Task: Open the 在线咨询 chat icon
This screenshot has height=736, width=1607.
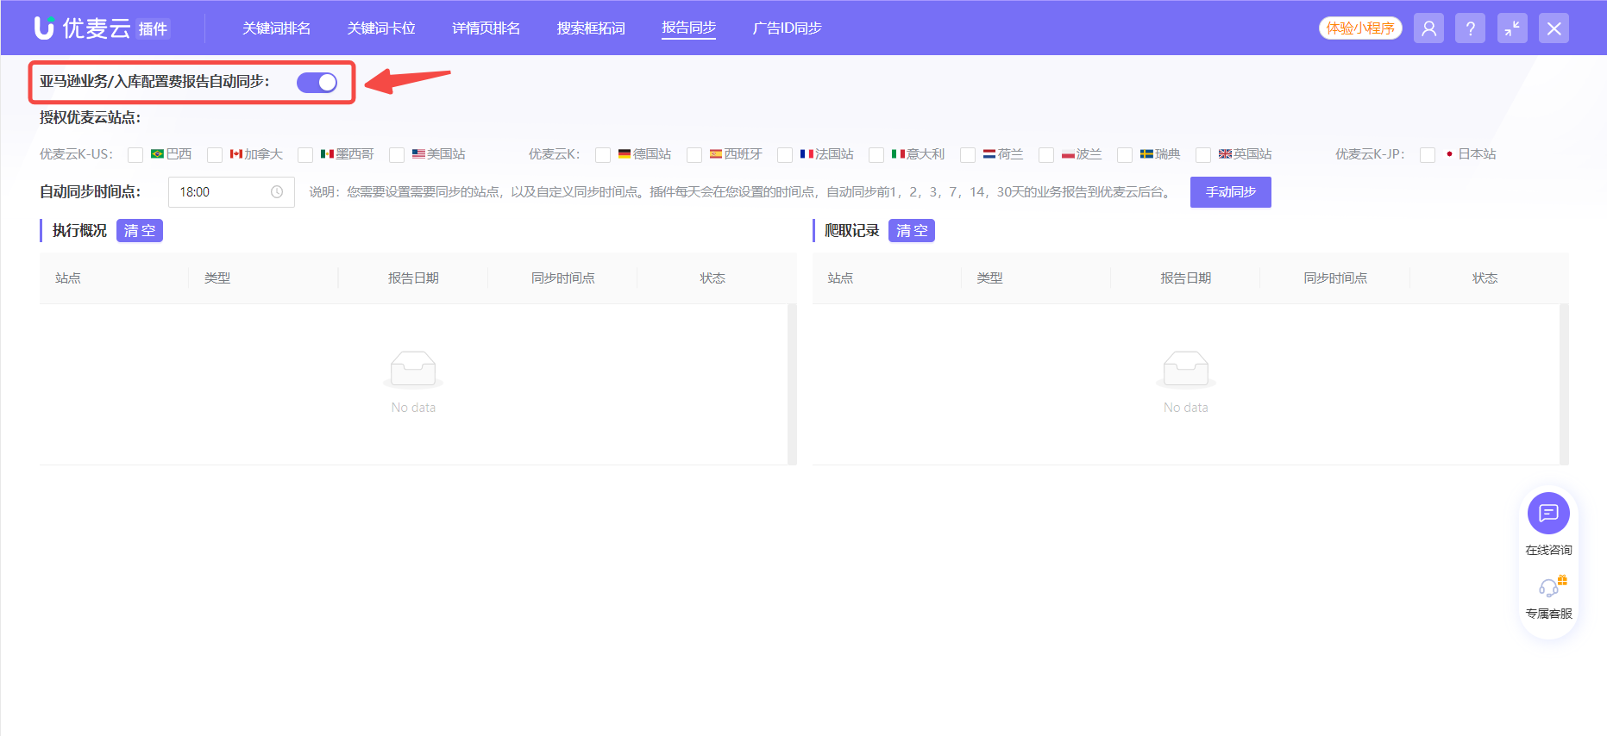Action: click(1548, 514)
